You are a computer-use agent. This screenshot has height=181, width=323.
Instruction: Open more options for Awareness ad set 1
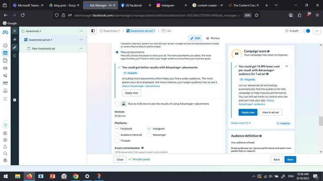[x=81, y=40]
